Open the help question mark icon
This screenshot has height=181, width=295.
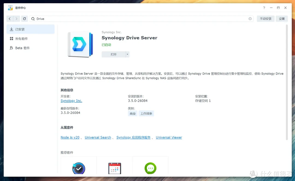pos(264,8)
